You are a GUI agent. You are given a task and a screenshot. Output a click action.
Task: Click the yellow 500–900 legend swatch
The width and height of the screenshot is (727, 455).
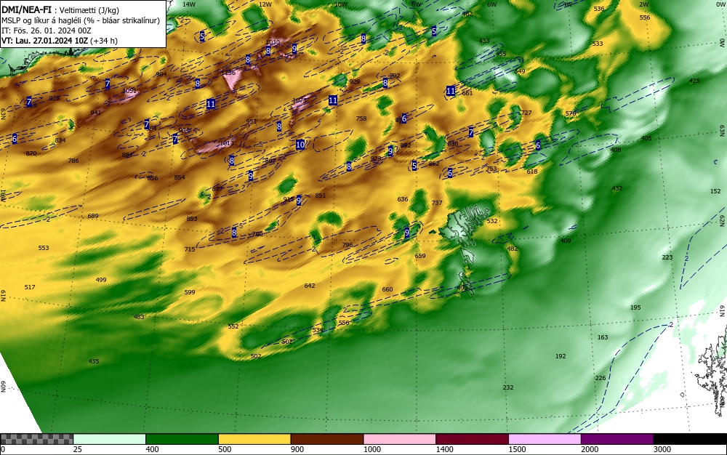[x=254, y=439]
